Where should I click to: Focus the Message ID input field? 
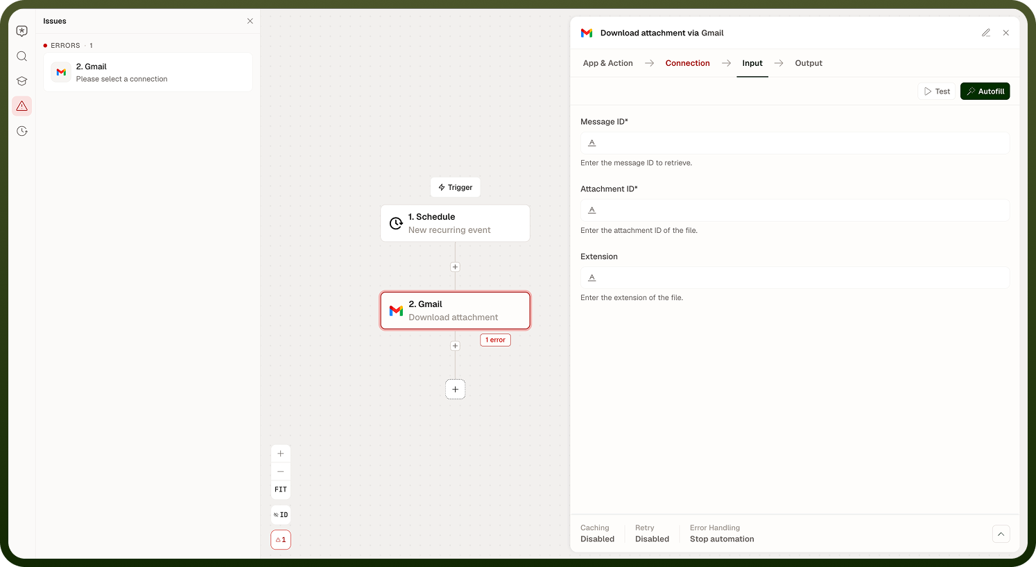(x=795, y=143)
